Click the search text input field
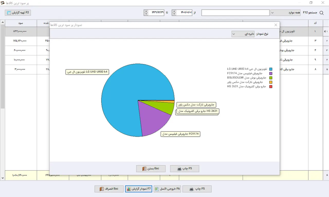This screenshot has width=329, height=197. [235, 13]
